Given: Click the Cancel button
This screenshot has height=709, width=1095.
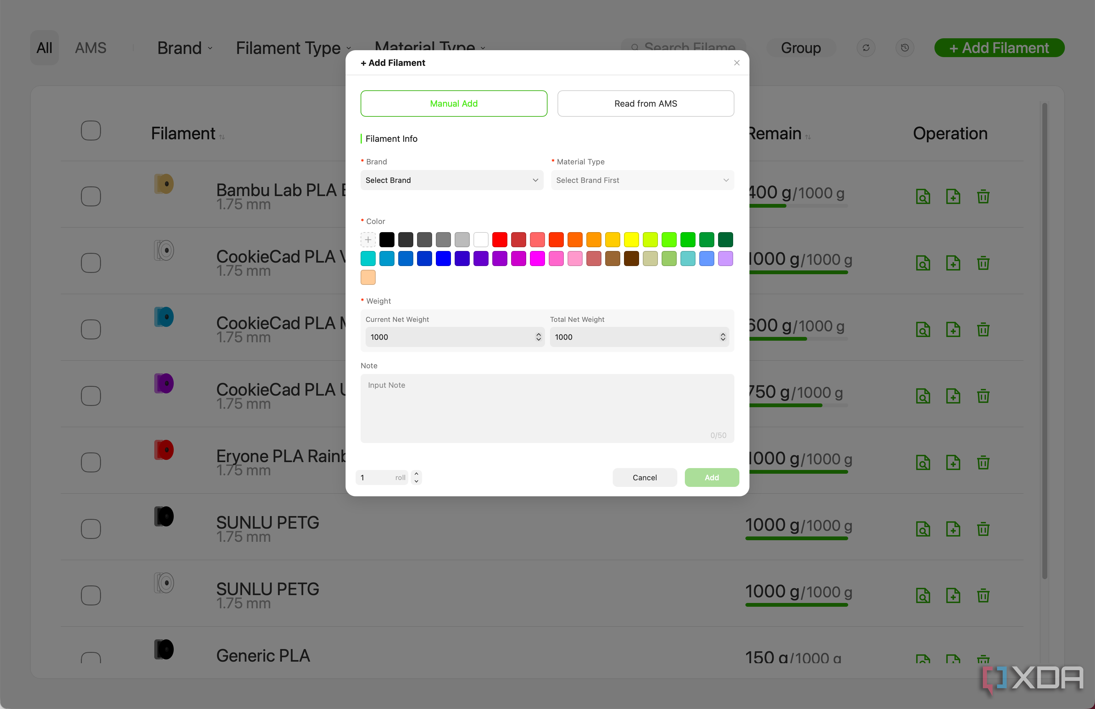Looking at the screenshot, I should click(x=645, y=477).
